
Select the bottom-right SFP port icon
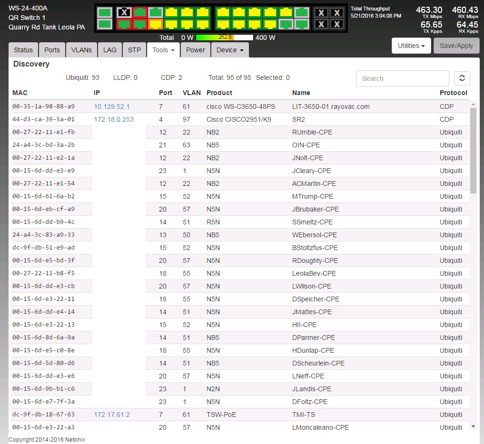point(337,24)
